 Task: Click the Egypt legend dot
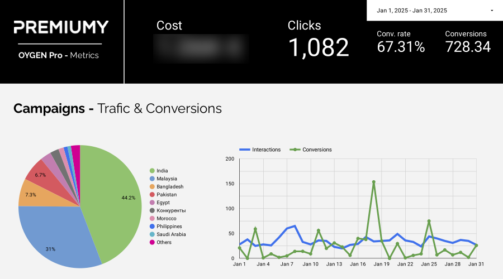152,203
